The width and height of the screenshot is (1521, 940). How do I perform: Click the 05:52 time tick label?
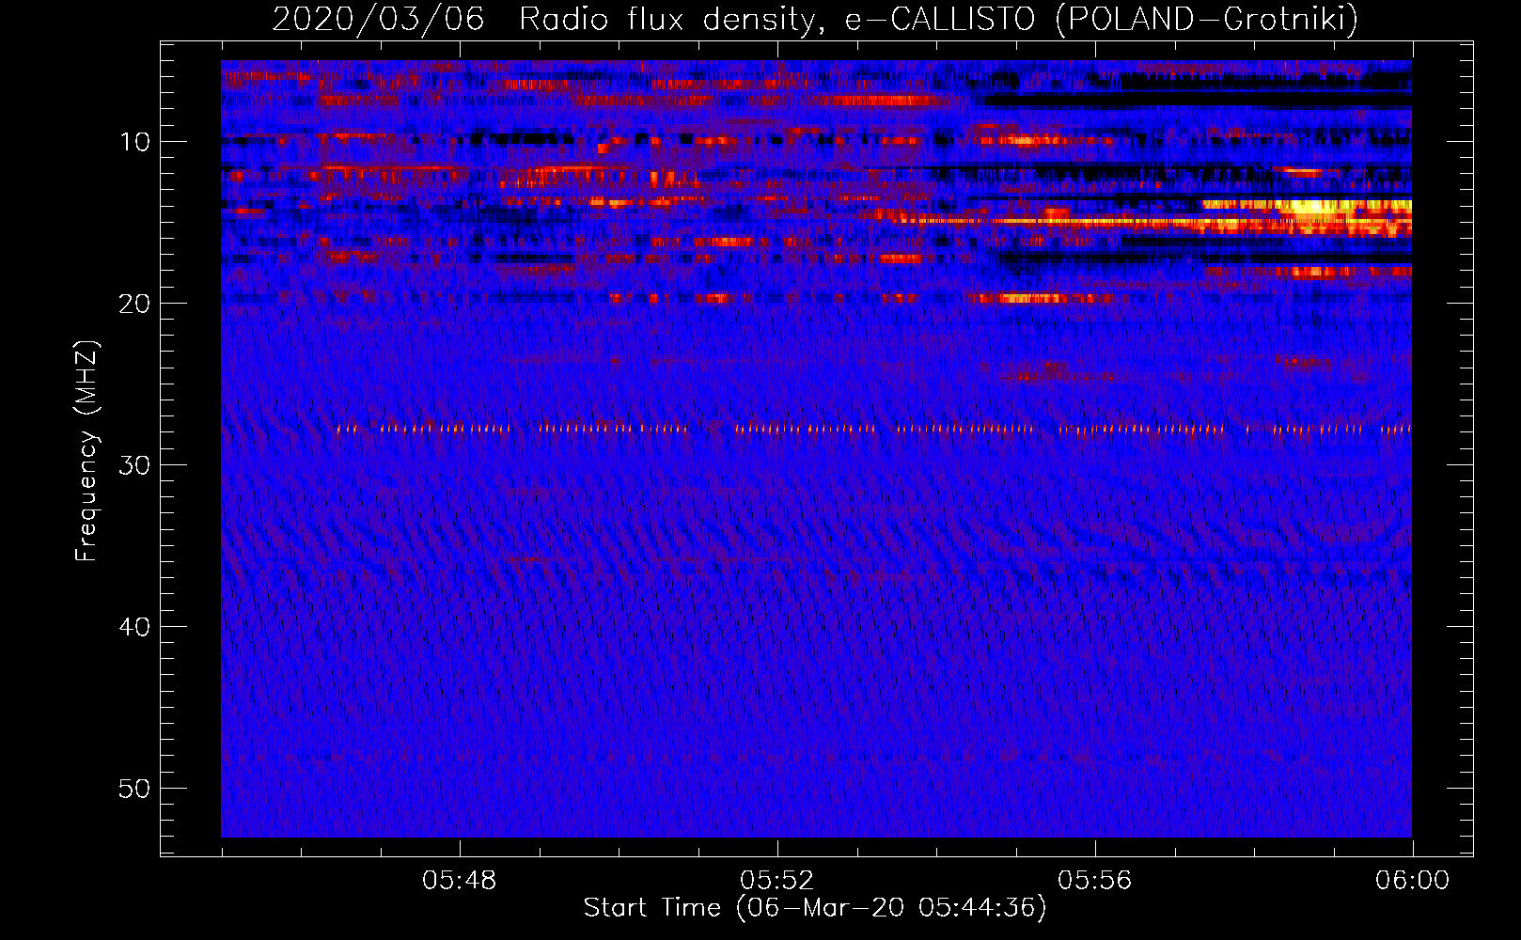[777, 881]
